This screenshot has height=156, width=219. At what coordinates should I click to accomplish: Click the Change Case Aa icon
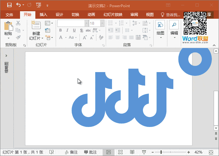(71, 37)
